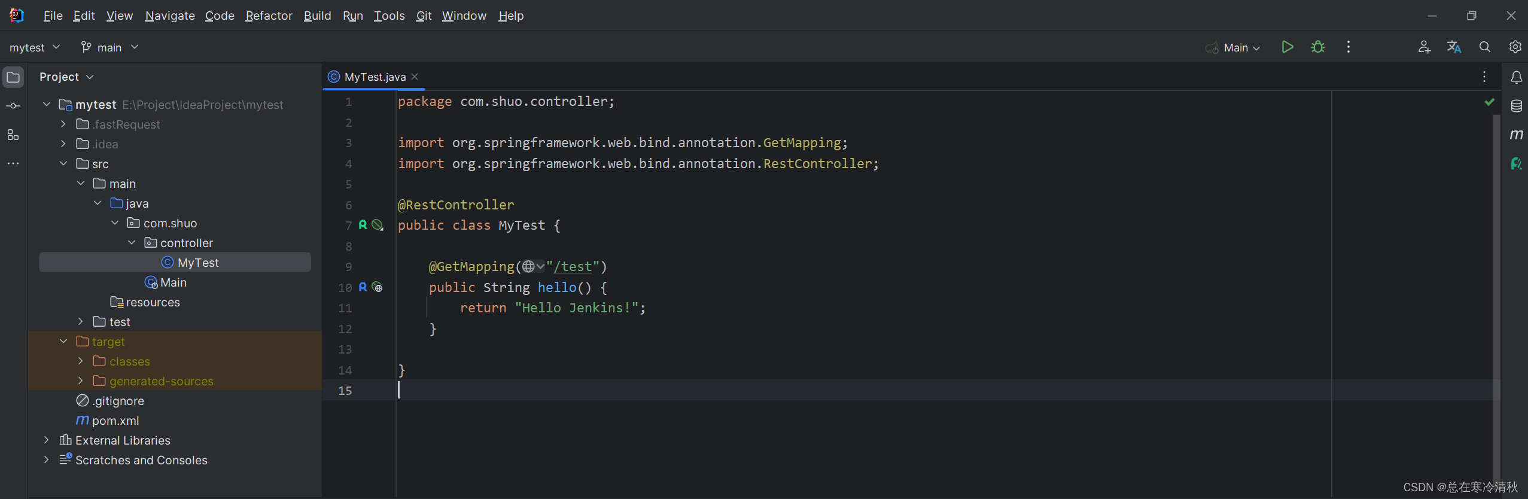Click hello method name
The image size is (1528, 499).
[x=556, y=287]
